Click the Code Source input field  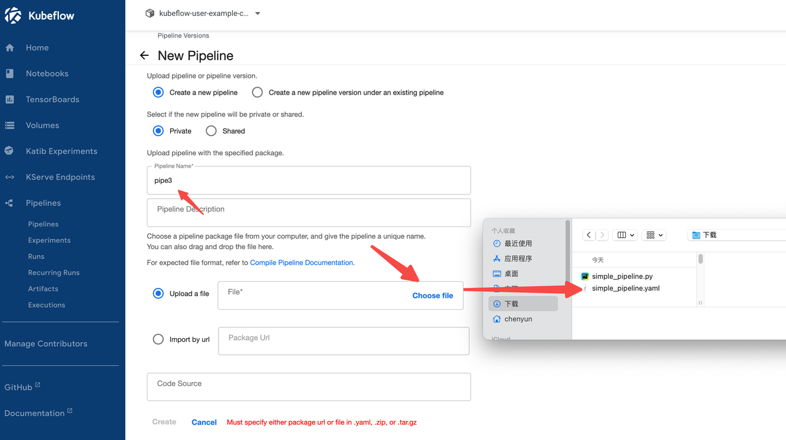(309, 387)
